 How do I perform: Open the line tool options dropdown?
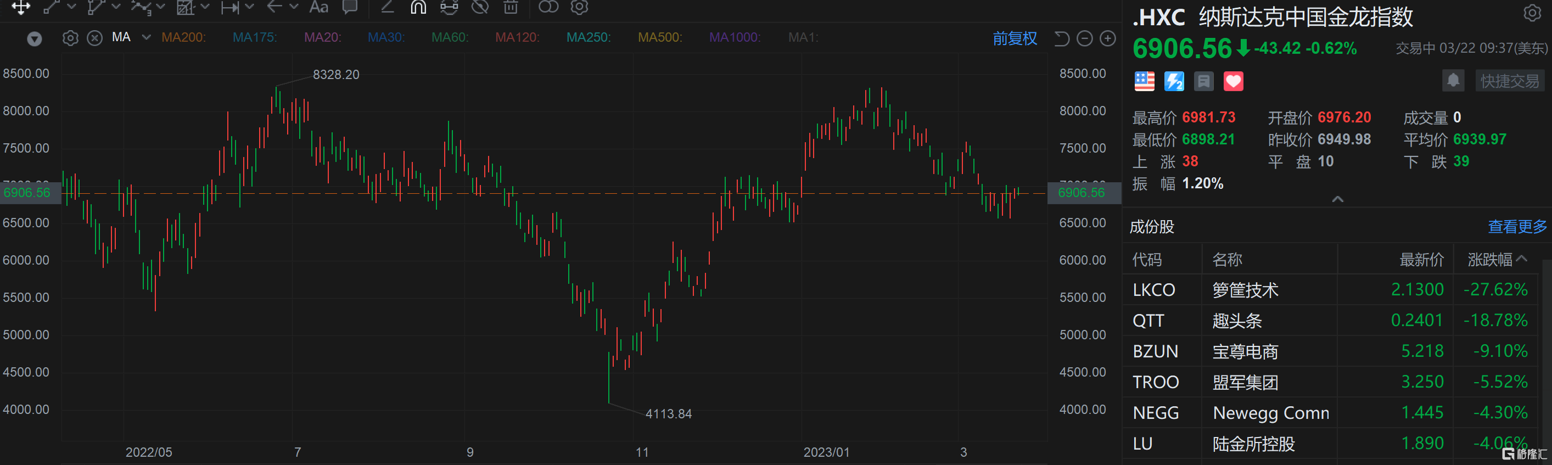tap(72, 7)
